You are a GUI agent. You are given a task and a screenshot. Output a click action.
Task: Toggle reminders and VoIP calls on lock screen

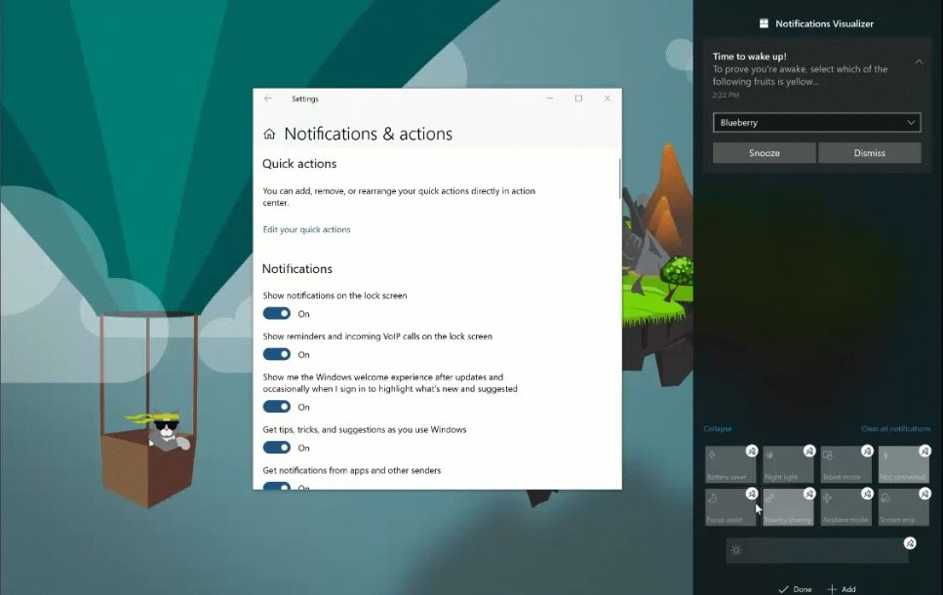277,354
